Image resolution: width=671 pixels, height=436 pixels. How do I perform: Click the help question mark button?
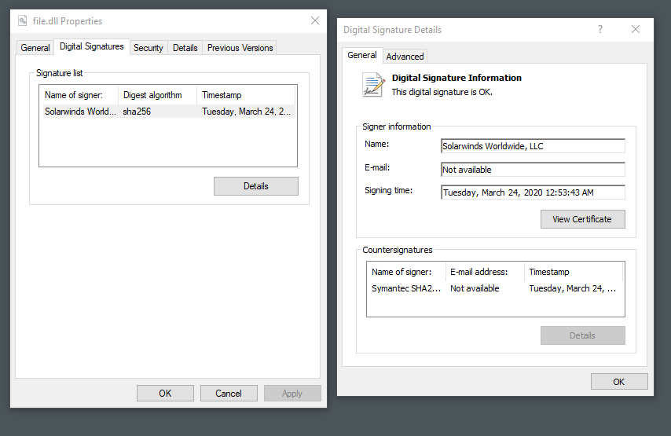[x=600, y=30]
